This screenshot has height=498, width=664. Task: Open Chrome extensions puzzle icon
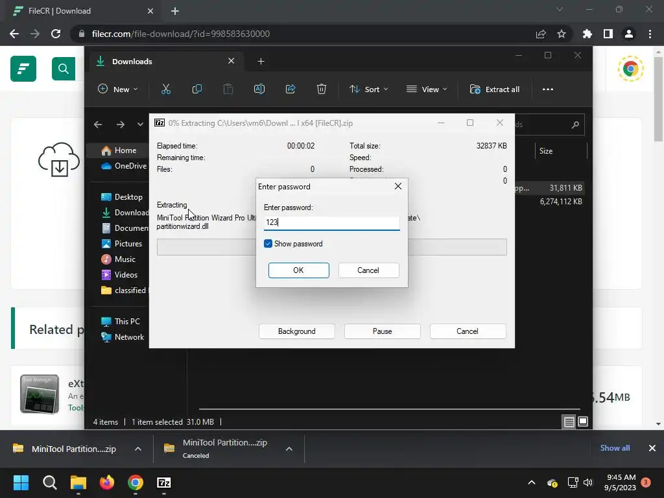(x=587, y=34)
